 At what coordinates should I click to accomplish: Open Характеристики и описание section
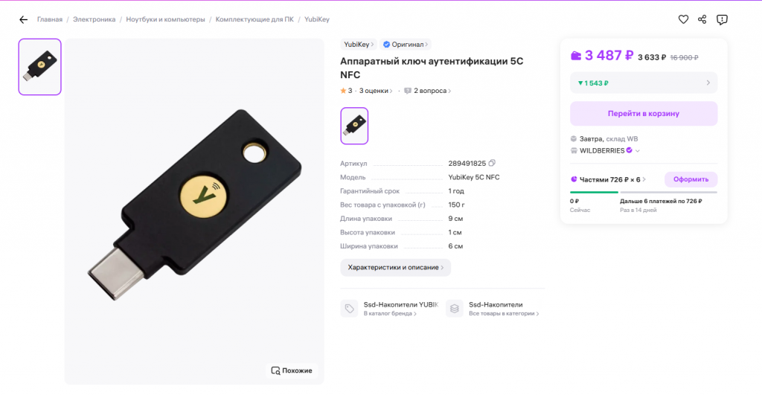[x=396, y=268]
